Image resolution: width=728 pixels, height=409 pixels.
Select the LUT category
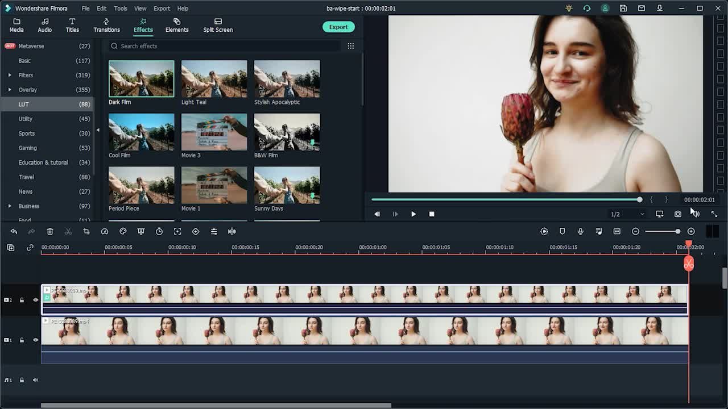(x=24, y=104)
